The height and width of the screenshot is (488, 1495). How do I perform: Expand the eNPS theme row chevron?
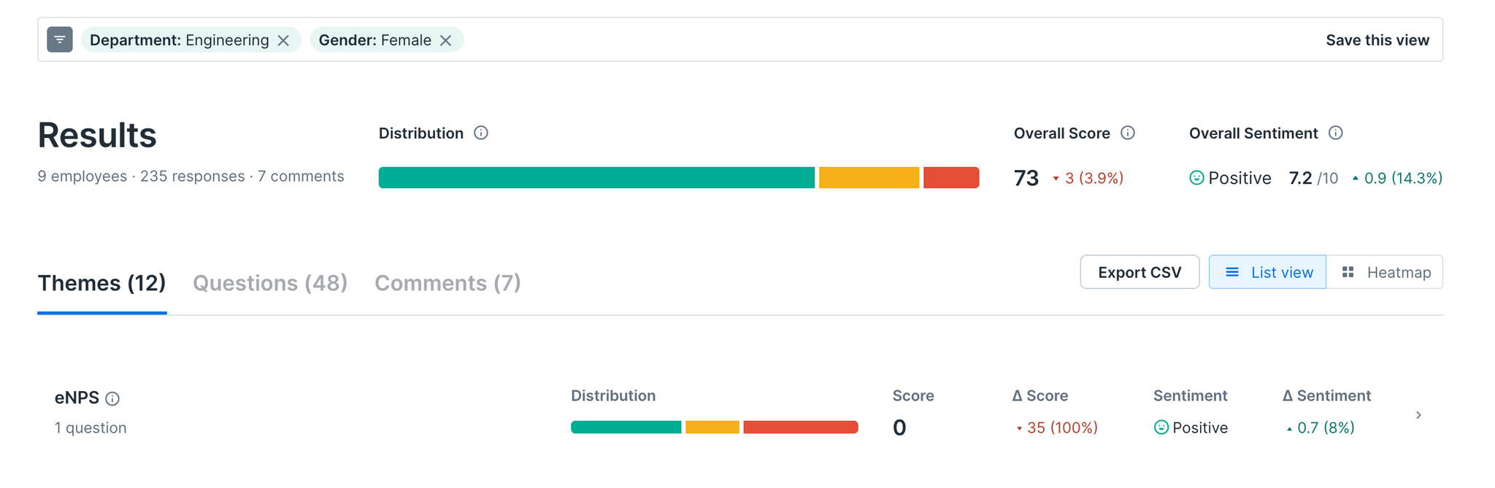point(1418,415)
